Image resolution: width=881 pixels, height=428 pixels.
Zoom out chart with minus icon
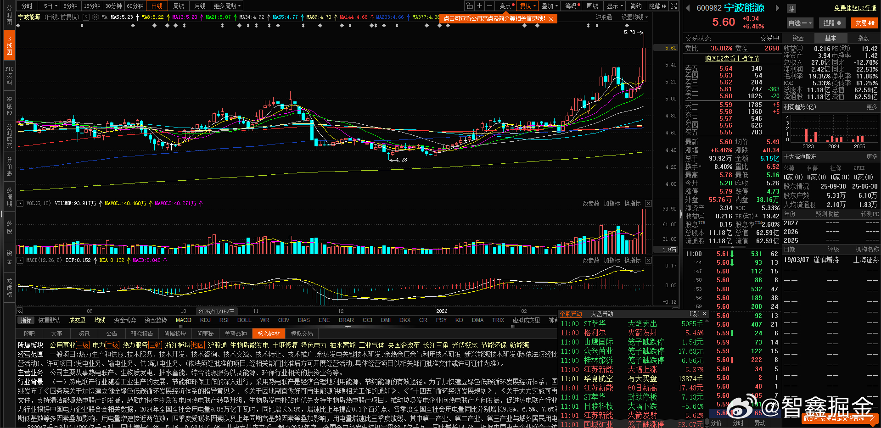point(489,6)
